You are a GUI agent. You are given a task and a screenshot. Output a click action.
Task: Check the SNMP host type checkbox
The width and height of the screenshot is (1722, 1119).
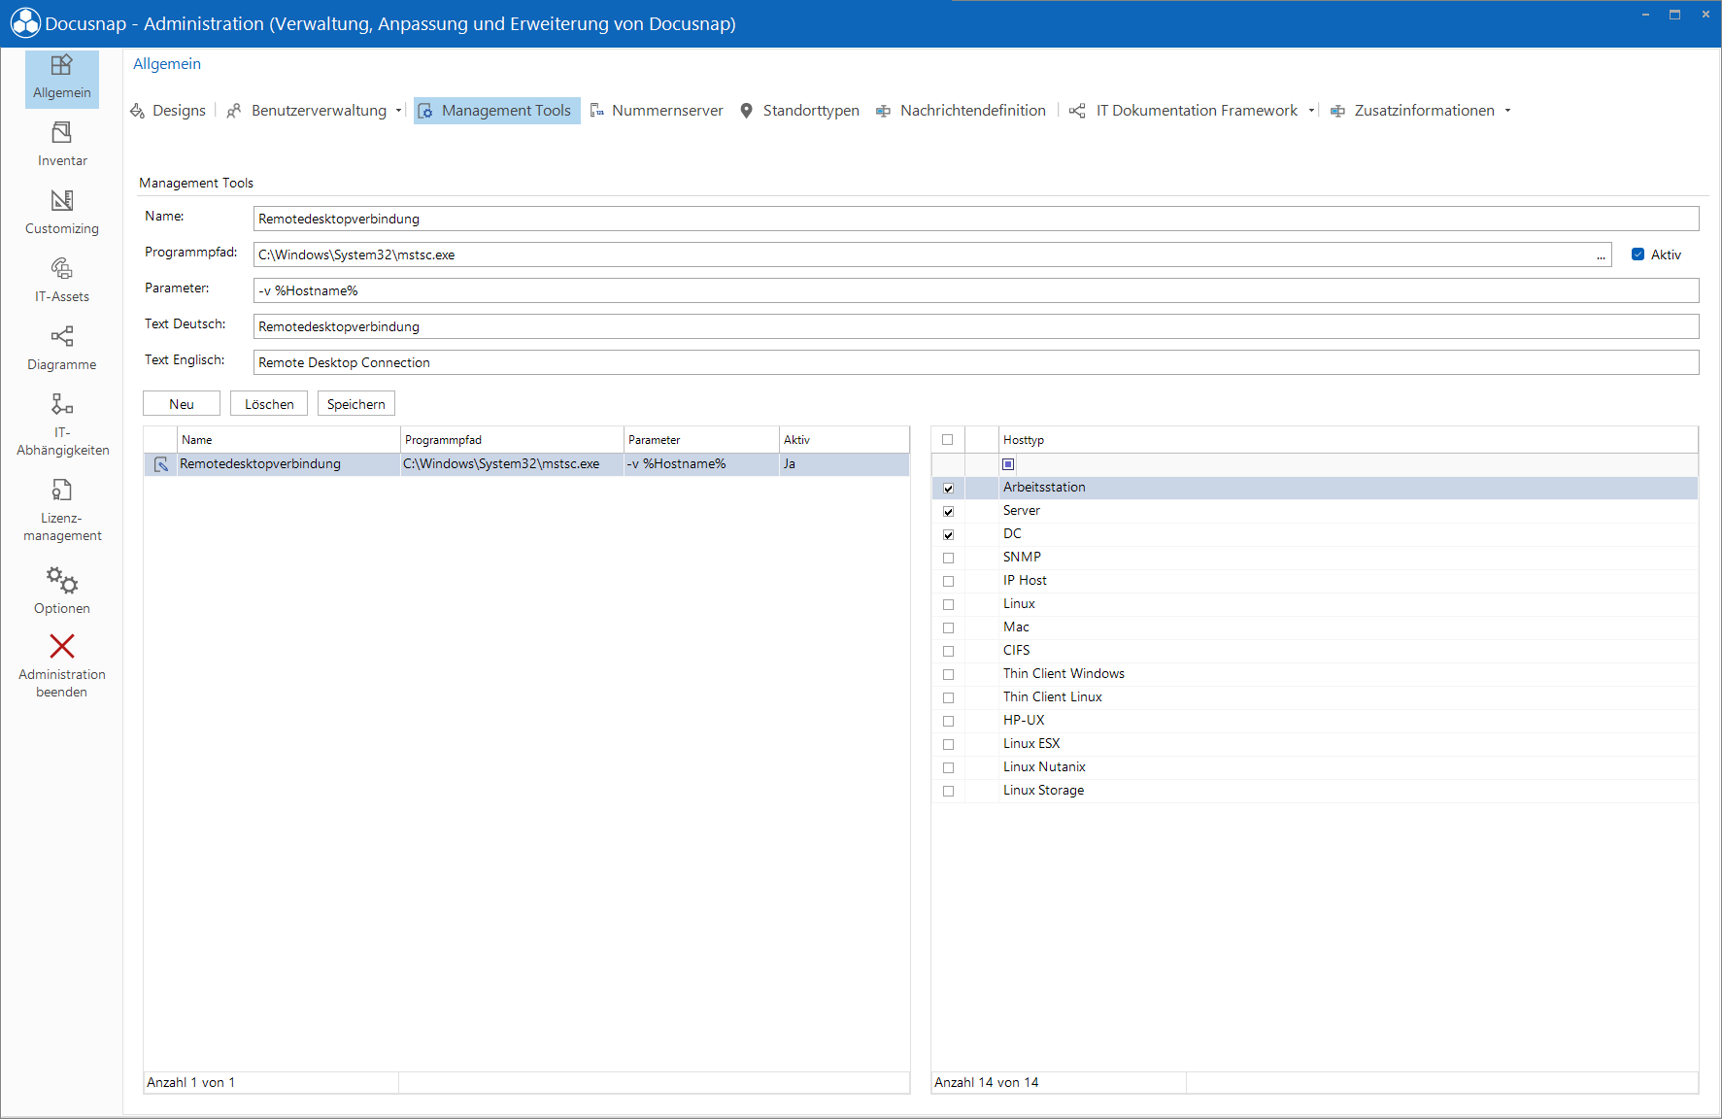click(x=948, y=559)
